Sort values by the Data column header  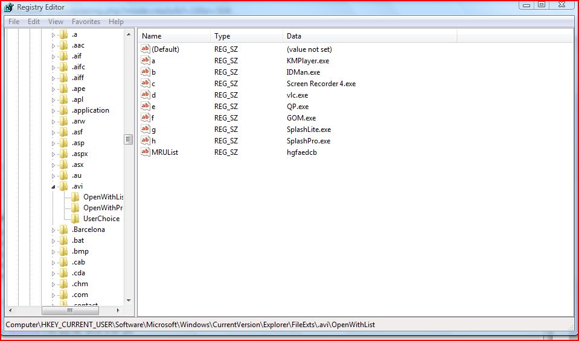pyautogui.click(x=370, y=36)
